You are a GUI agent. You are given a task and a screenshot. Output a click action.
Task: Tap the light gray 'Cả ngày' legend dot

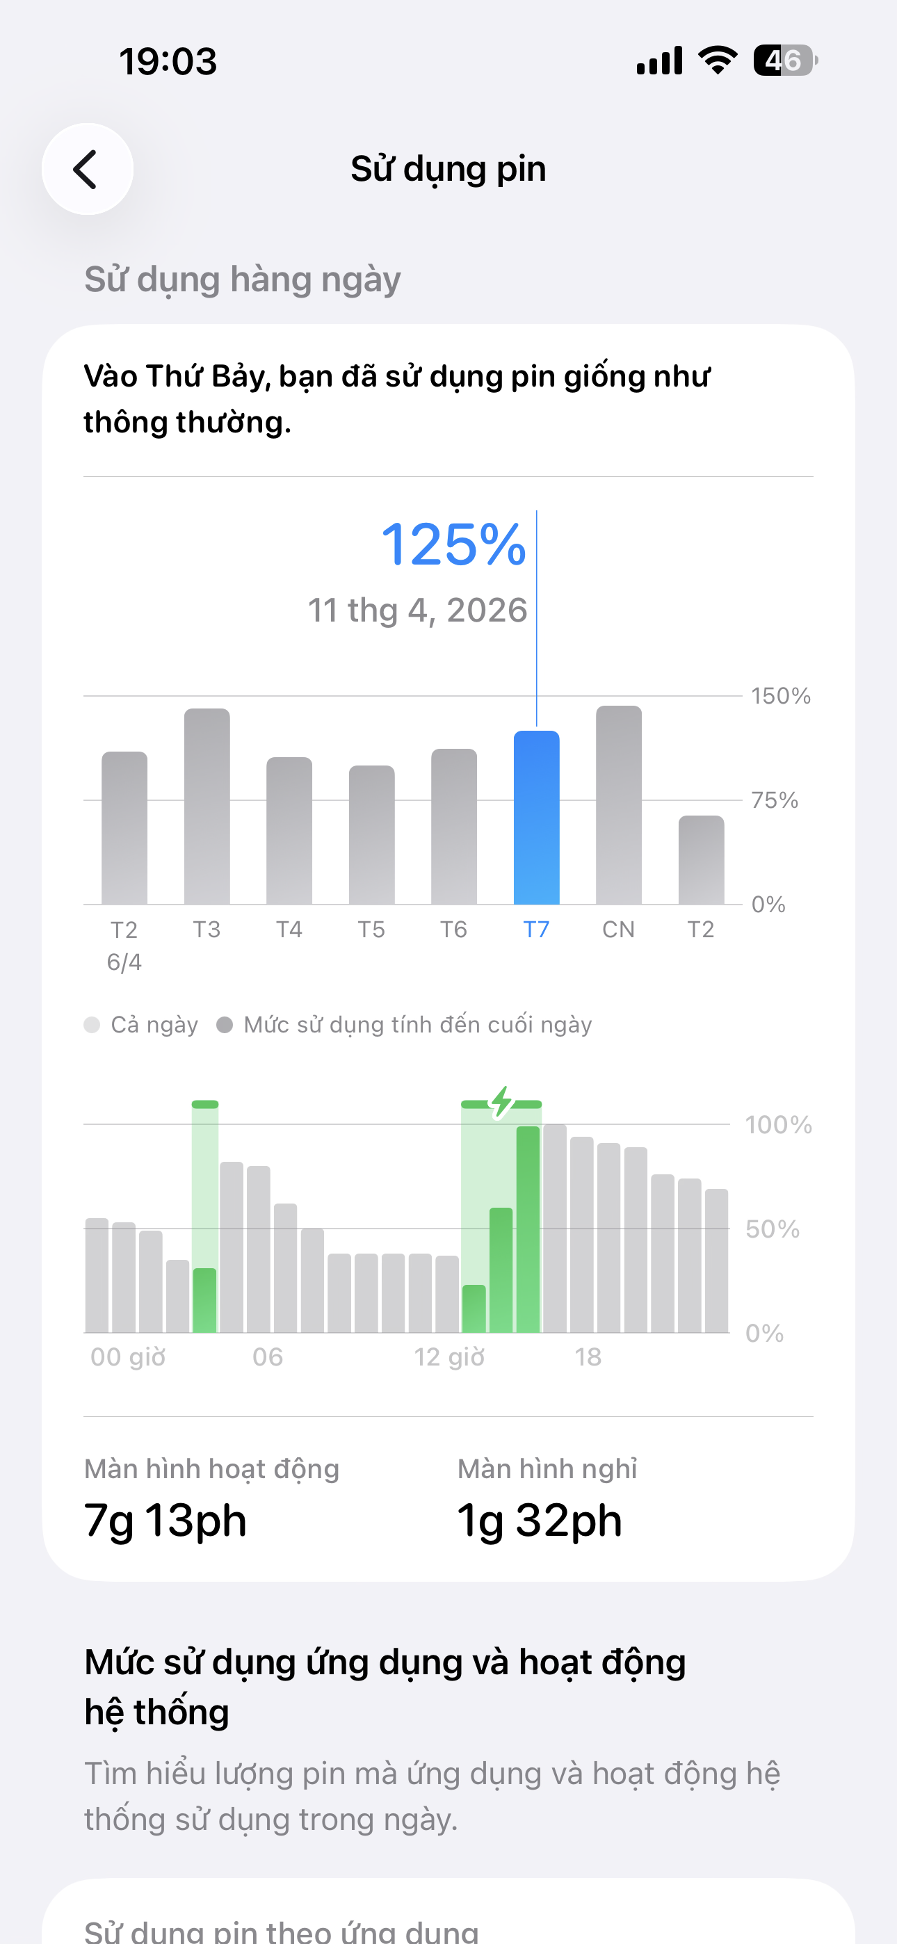(x=92, y=1025)
